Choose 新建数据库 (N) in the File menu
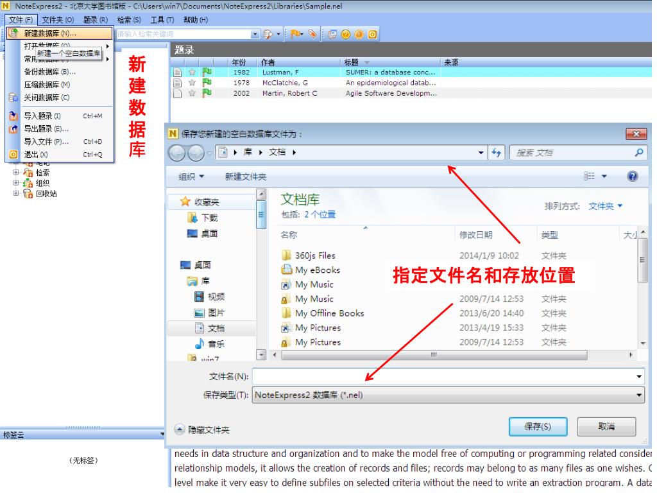The width and height of the screenshot is (657, 493). coord(60,33)
